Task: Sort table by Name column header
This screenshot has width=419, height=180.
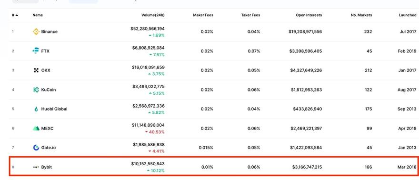Action: (x=38, y=15)
